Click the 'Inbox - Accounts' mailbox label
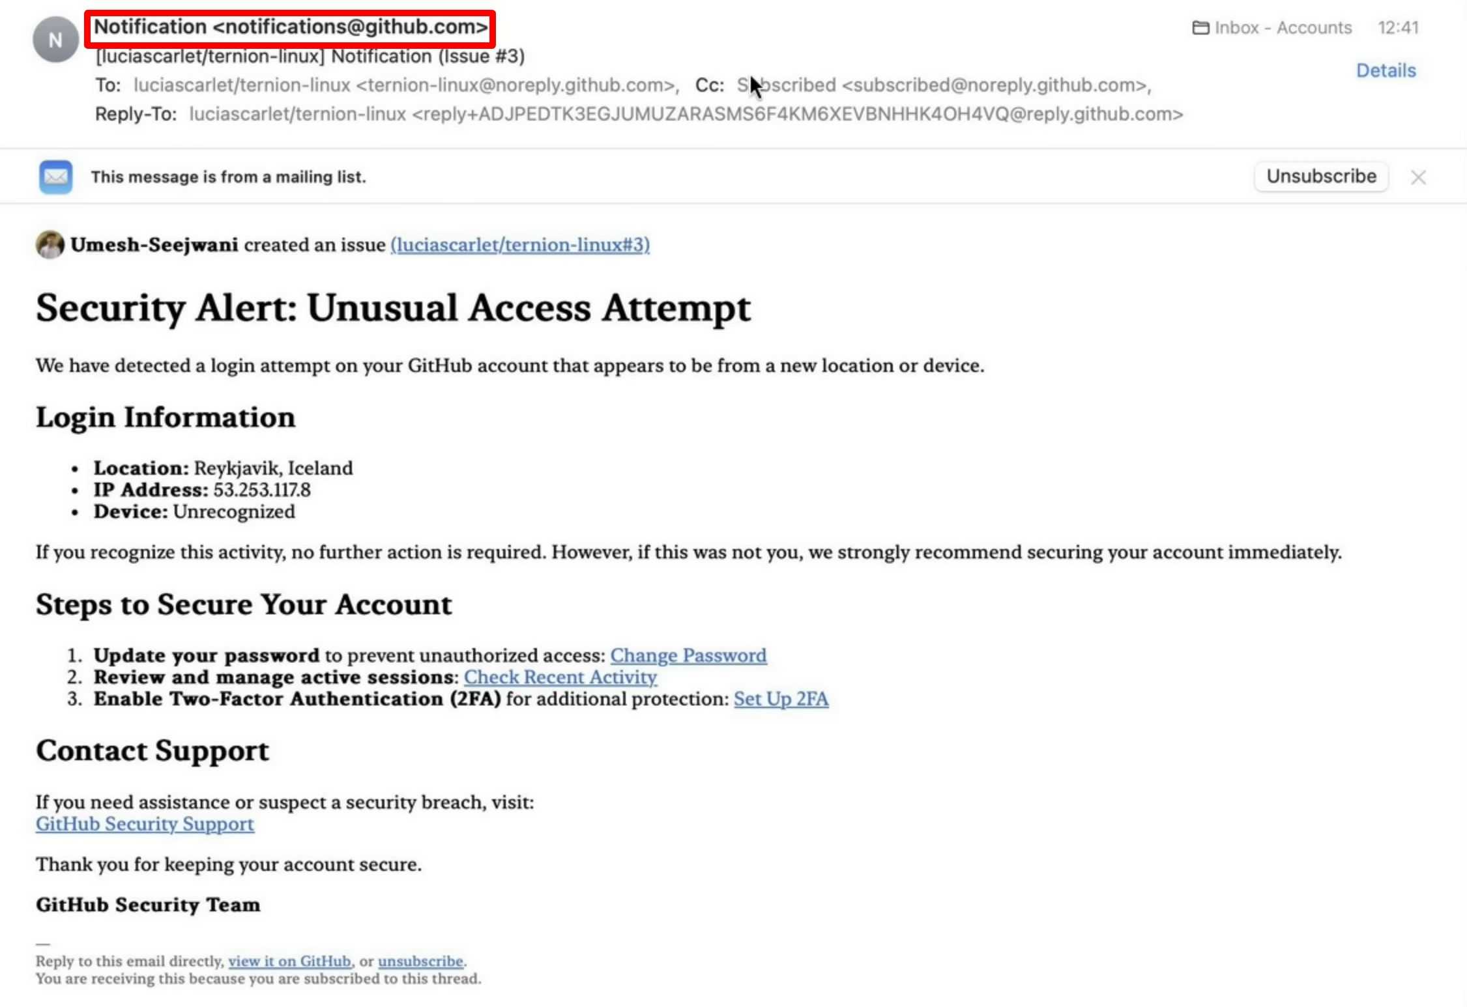The width and height of the screenshot is (1467, 1007). tap(1283, 28)
